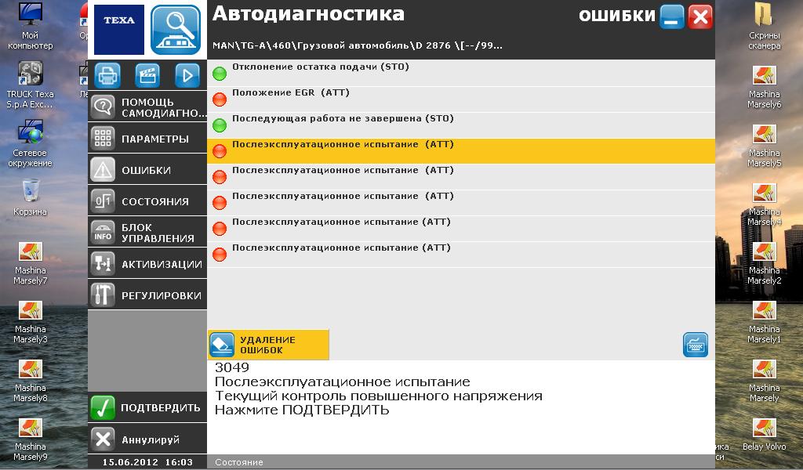Open the on-screen keyboard icon

tap(695, 345)
